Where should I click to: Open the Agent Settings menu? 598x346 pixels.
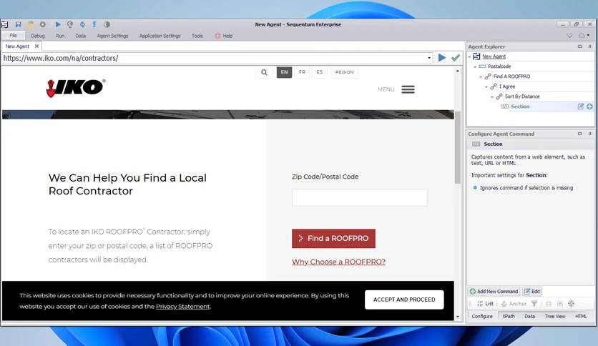click(112, 36)
